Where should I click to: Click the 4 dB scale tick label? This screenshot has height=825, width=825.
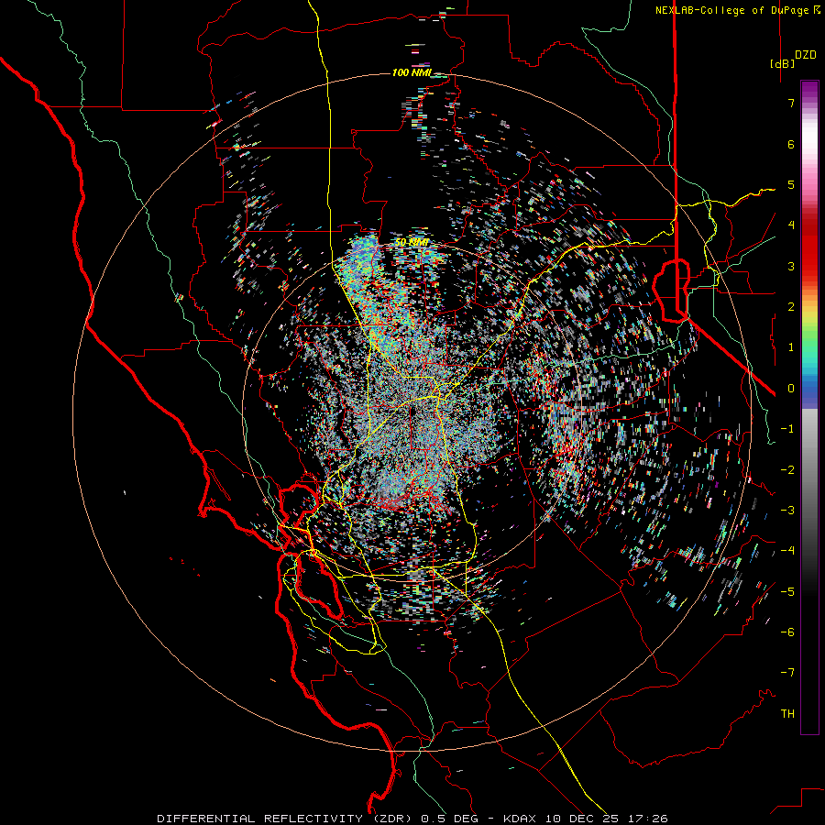click(791, 225)
